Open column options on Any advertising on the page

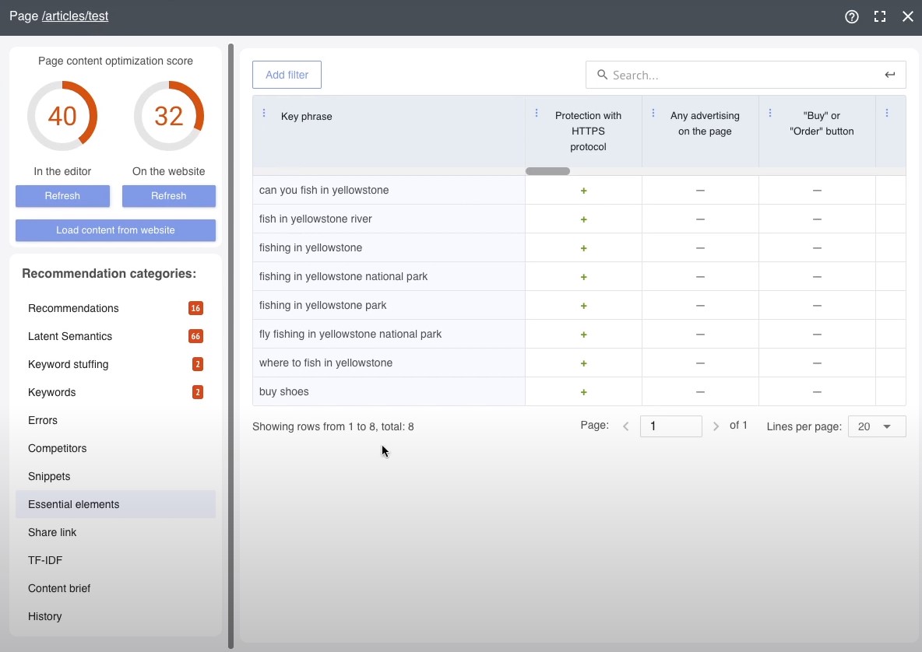coord(653,113)
